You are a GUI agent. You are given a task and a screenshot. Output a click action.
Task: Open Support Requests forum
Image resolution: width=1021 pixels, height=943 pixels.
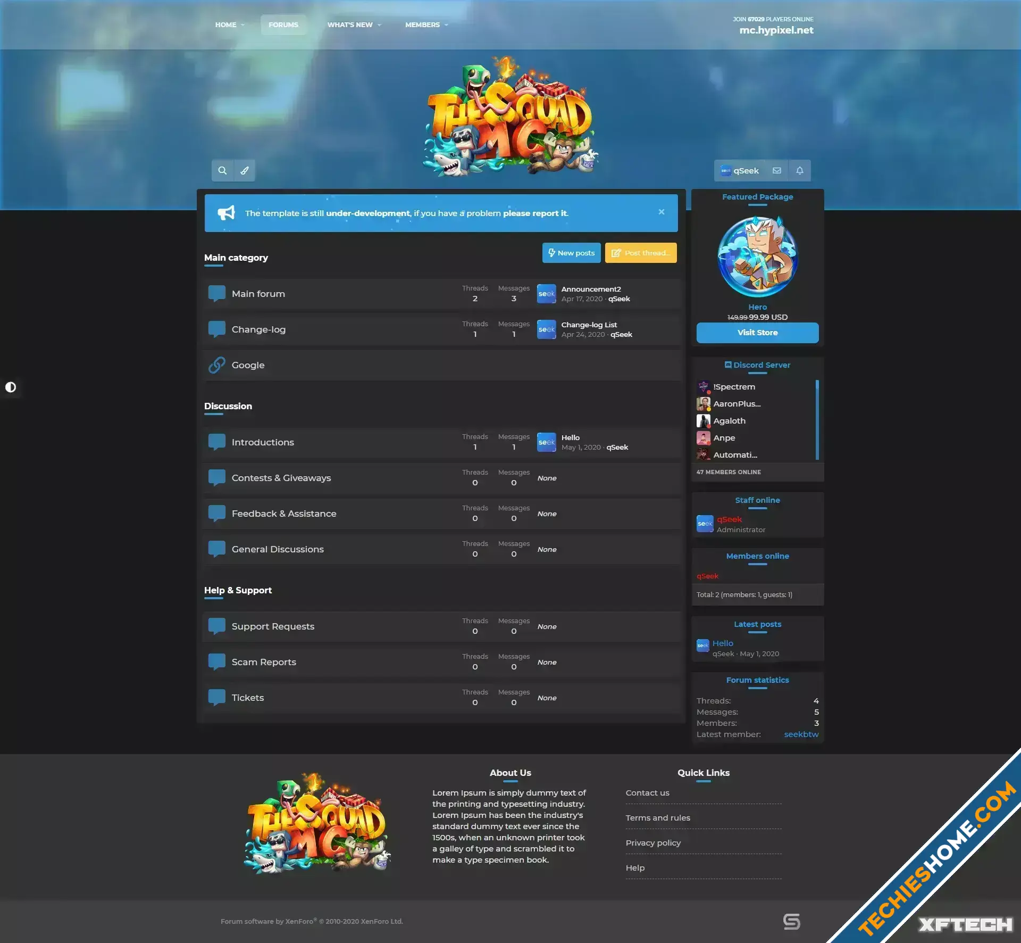(273, 626)
